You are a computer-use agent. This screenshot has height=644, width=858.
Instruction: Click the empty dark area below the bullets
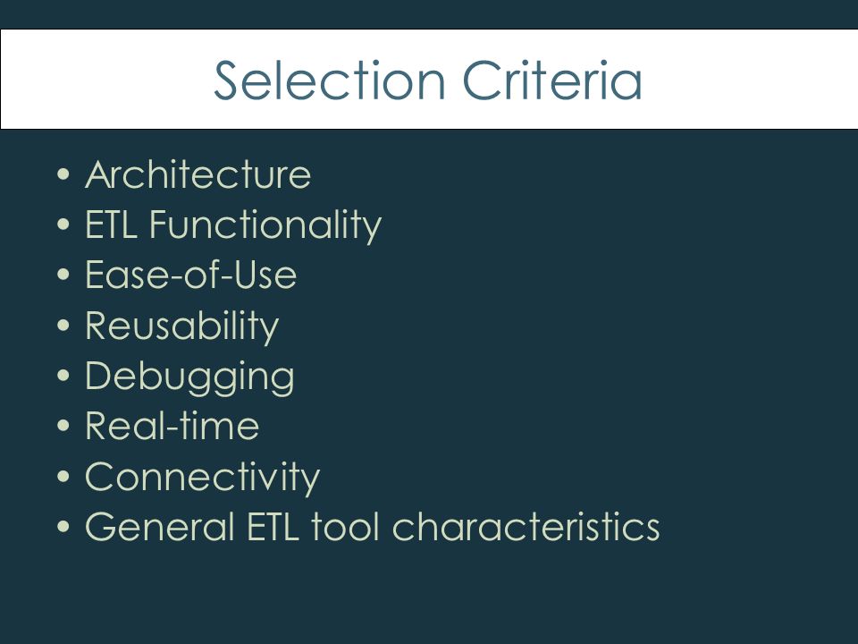[x=429, y=594]
